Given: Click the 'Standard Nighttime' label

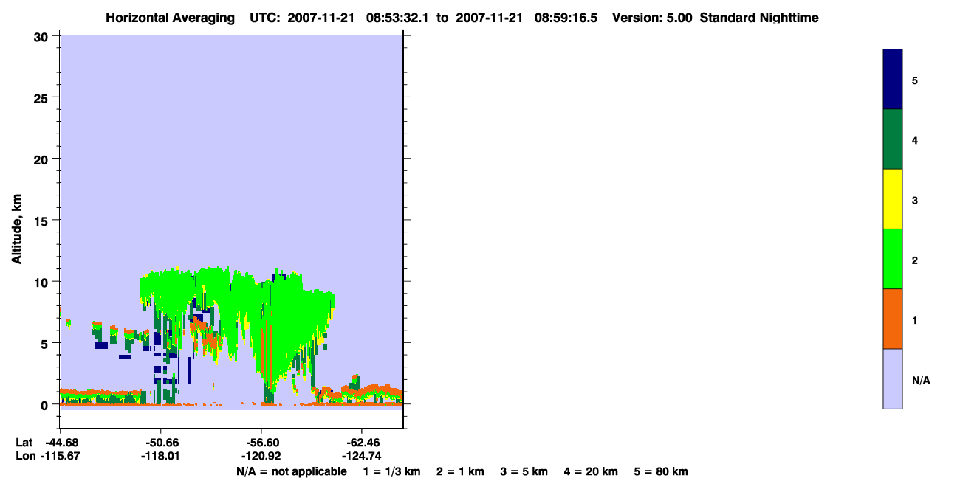Looking at the screenshot, I should point(759,18).
